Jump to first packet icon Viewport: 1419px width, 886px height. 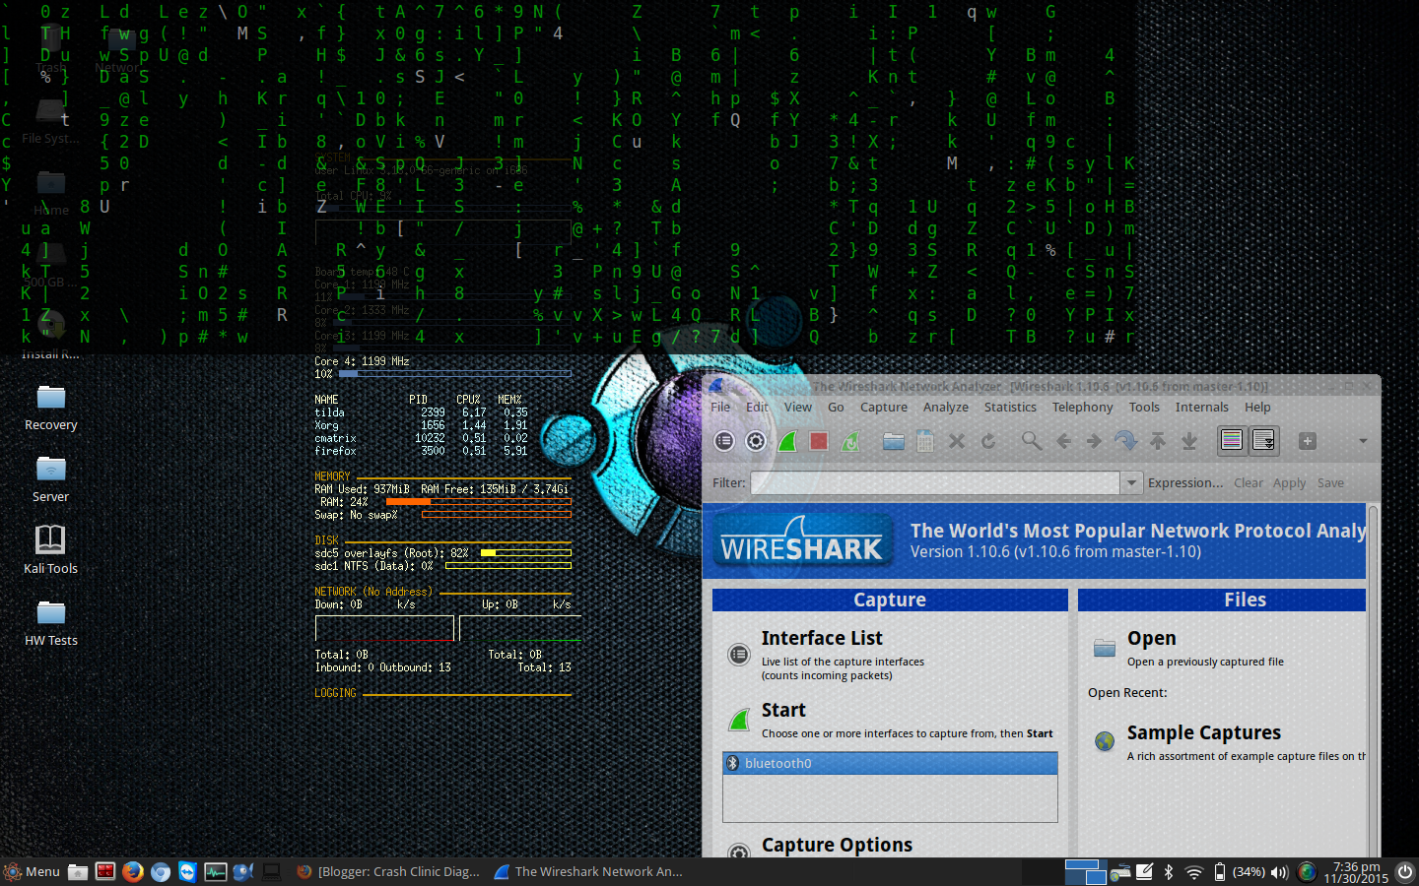1158,441
